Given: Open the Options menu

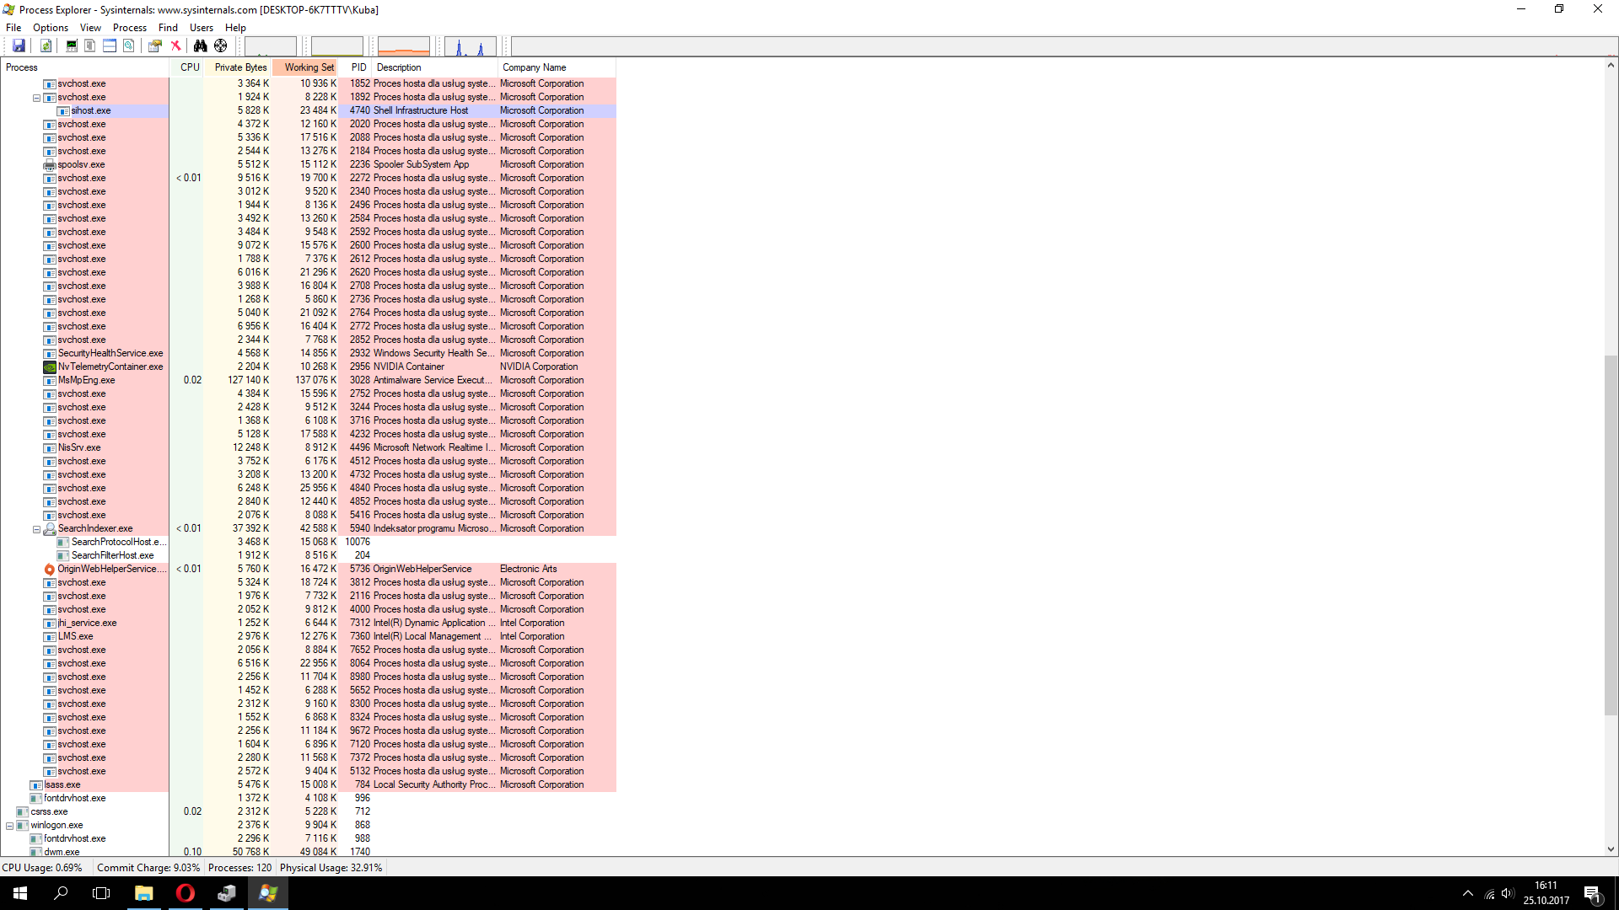Looking at the screenshot, I should click(51, 28).
